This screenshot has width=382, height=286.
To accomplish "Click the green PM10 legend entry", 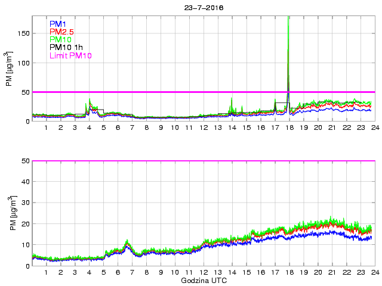I will pos(60,39).
